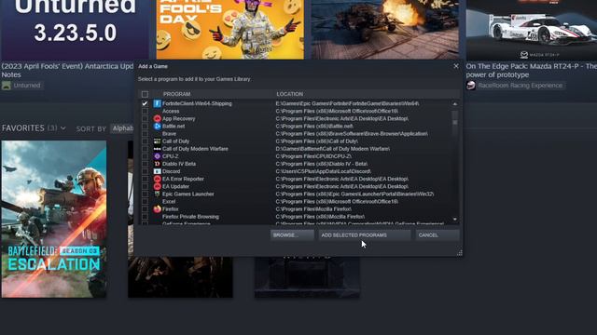Check the Brave browser checkbox

(x=145, y=134)
